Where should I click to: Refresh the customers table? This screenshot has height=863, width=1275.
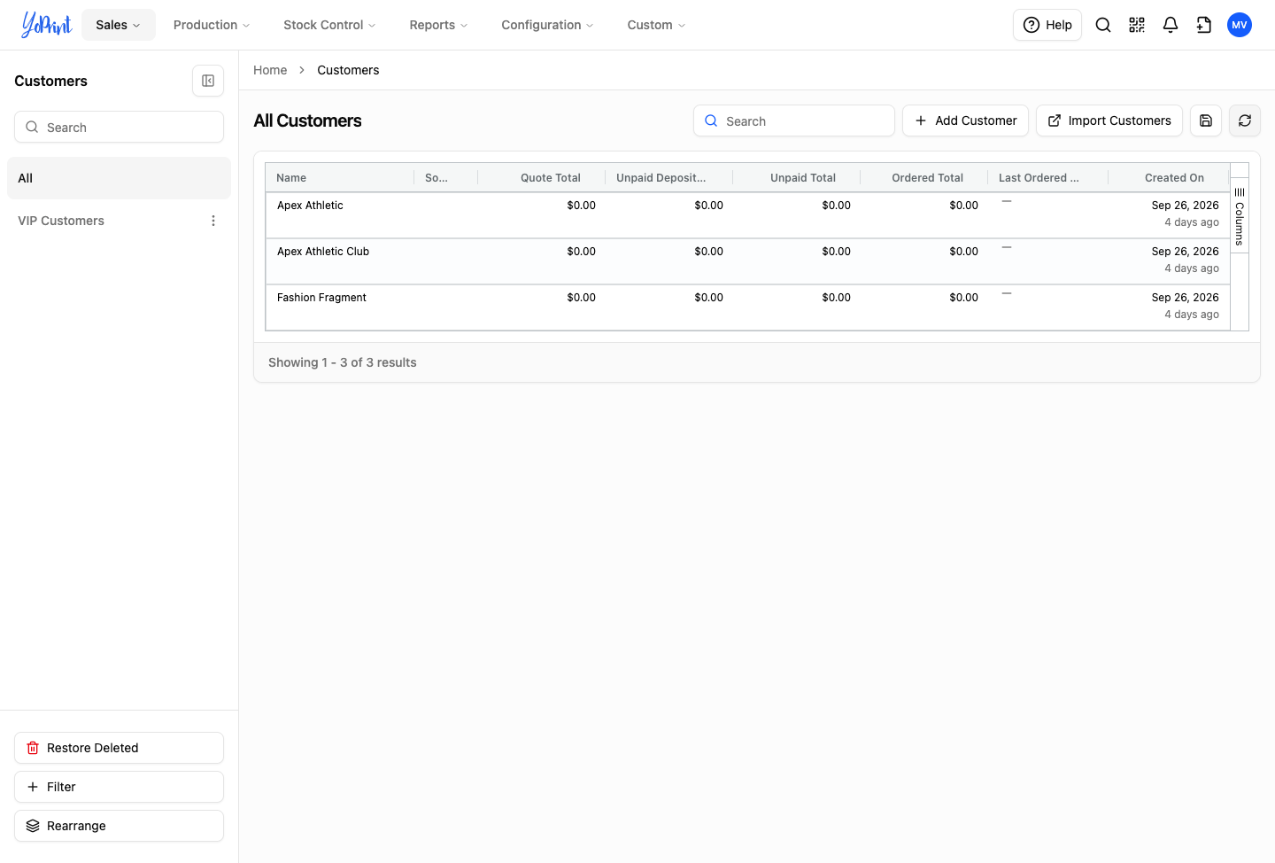(1245, 121)
